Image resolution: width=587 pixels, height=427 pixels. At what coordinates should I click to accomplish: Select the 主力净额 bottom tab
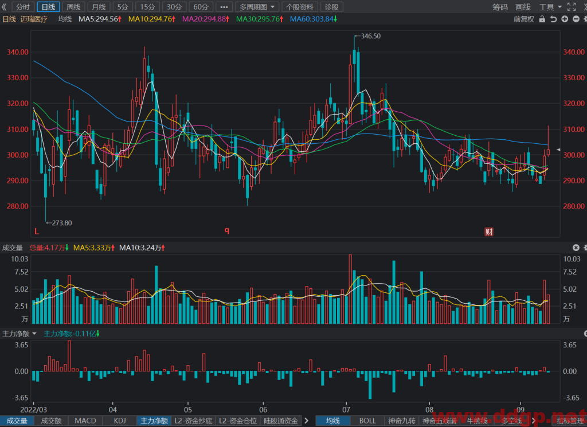pyautogui.click(x=154, y=421)
